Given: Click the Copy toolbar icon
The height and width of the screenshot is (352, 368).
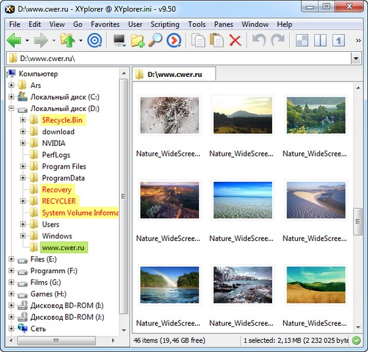Looking at the screenshot, I should (x=198, y=41).
